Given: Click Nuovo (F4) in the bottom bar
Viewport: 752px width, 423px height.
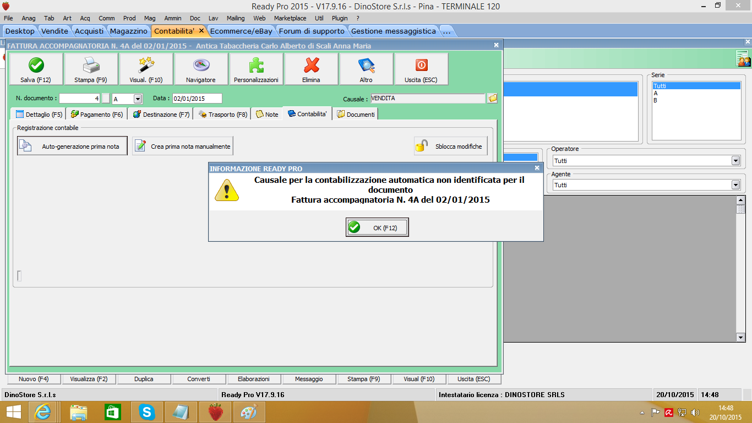Looking at the screenshot, I should click(34, 379).
